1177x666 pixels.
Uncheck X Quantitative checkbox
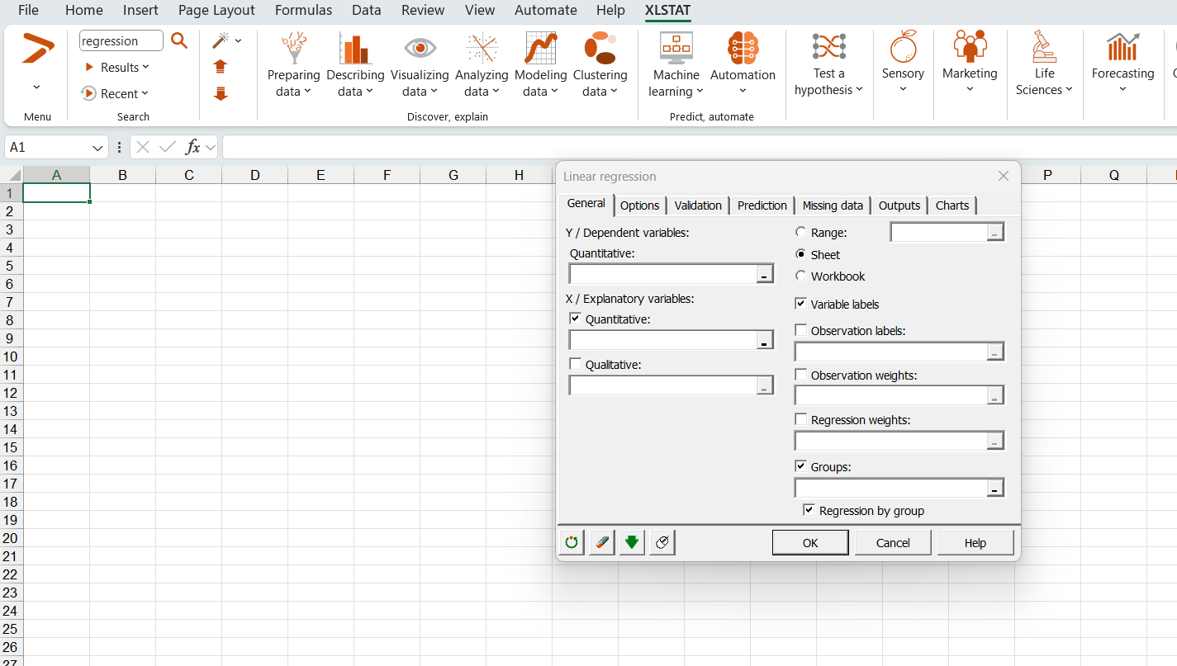(576, 319)
